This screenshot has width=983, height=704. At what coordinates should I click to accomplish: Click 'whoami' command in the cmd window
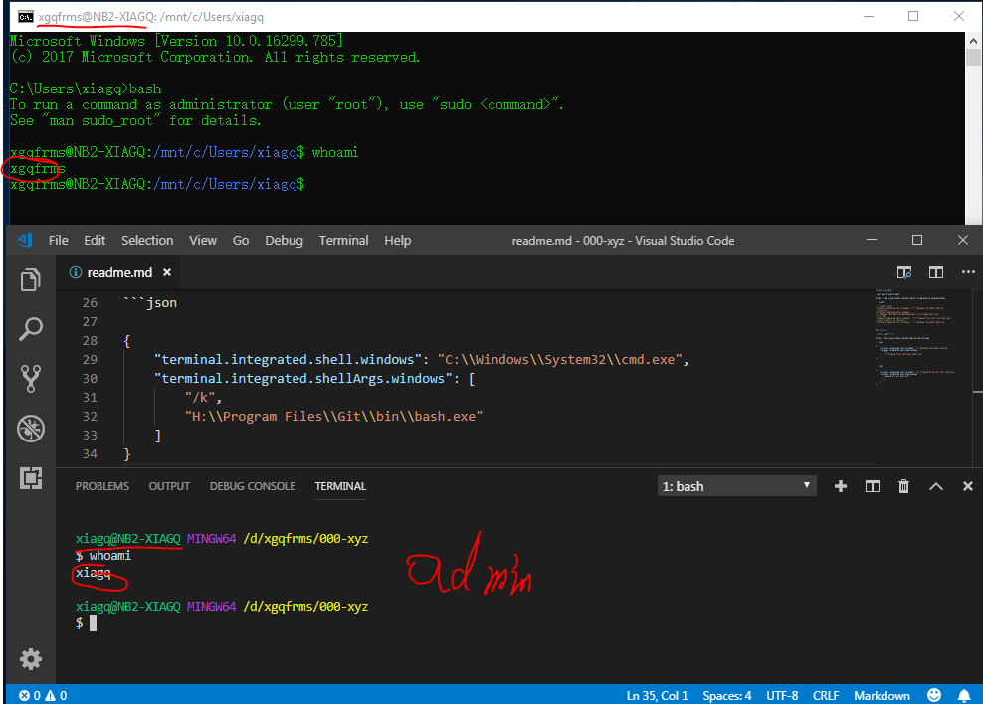[334, 152]
